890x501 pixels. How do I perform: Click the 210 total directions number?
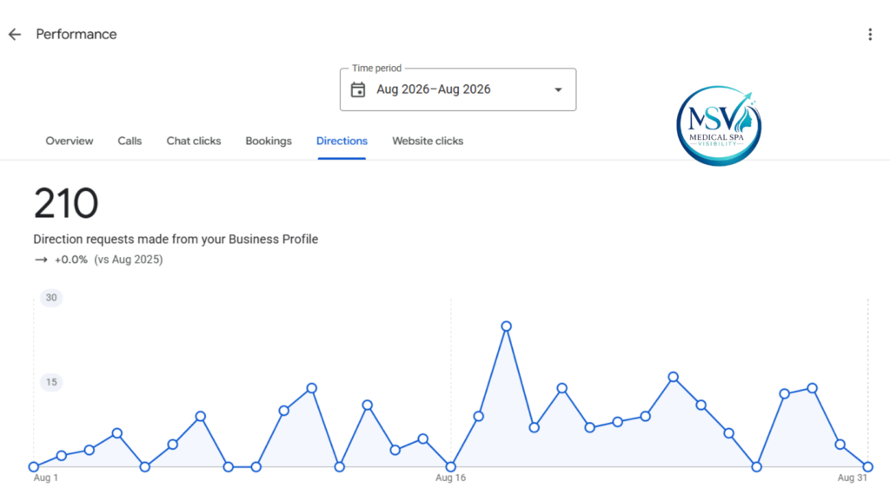(66, 203)
